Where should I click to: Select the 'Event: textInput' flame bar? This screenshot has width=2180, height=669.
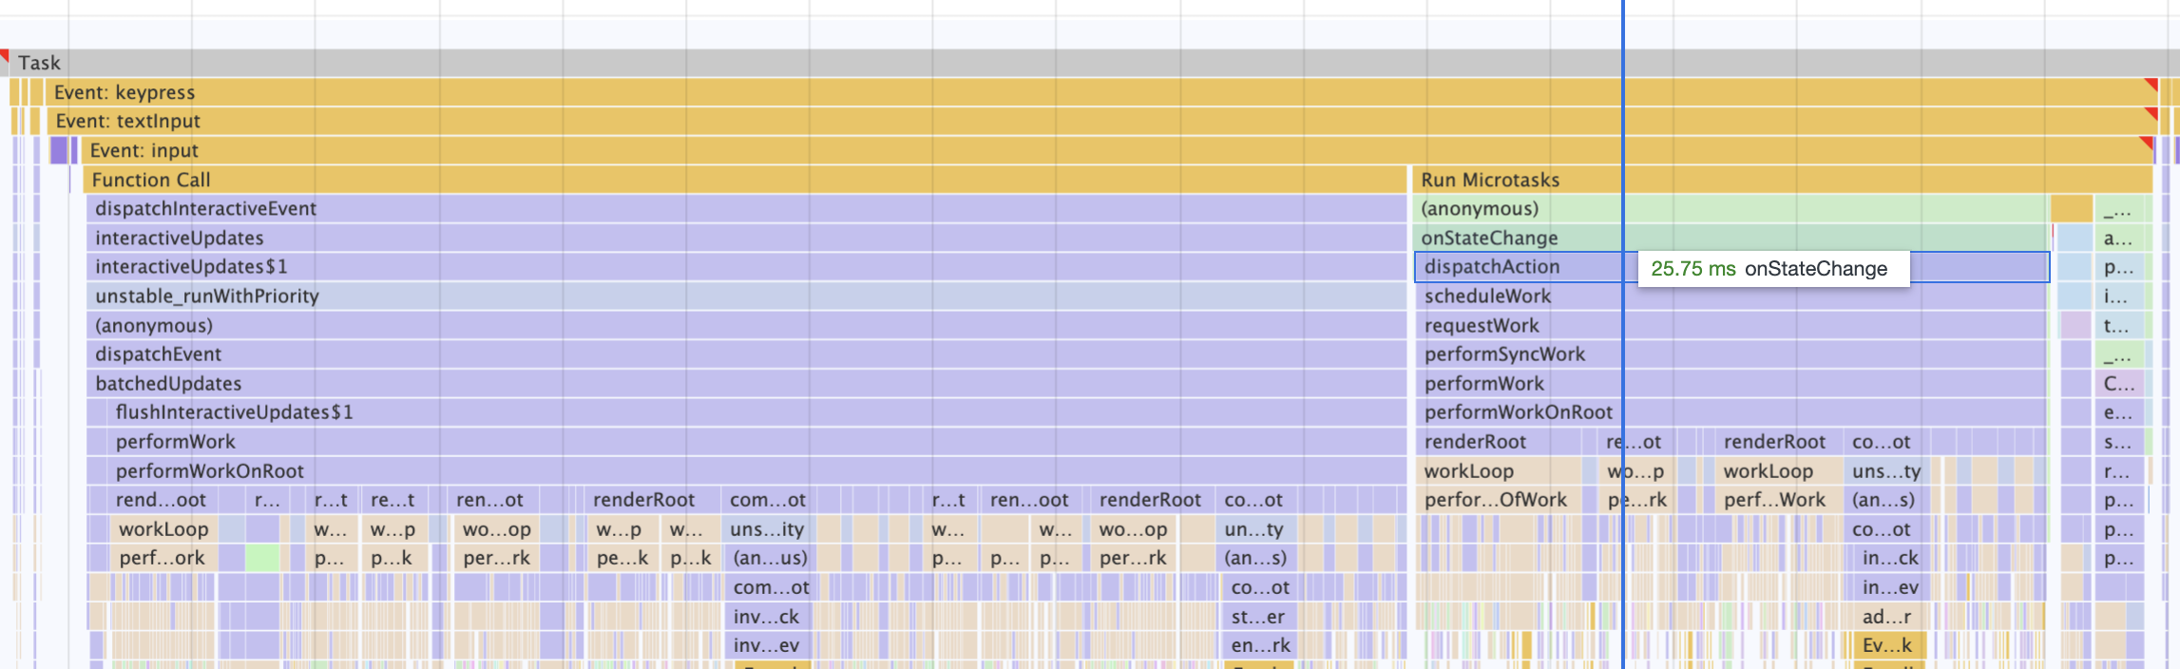[1102, 121]
